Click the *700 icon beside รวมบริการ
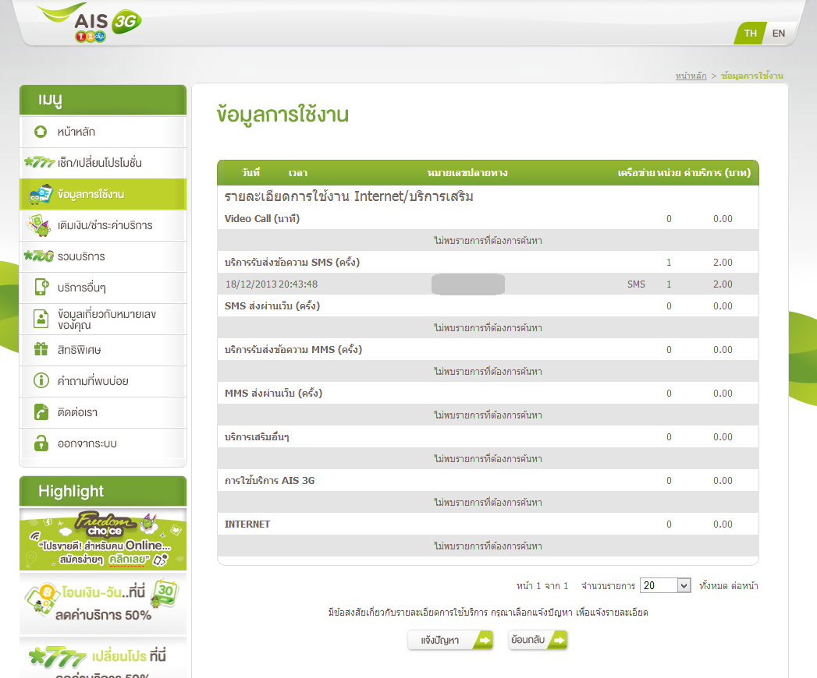817x678 pixels. click(39, 256)
